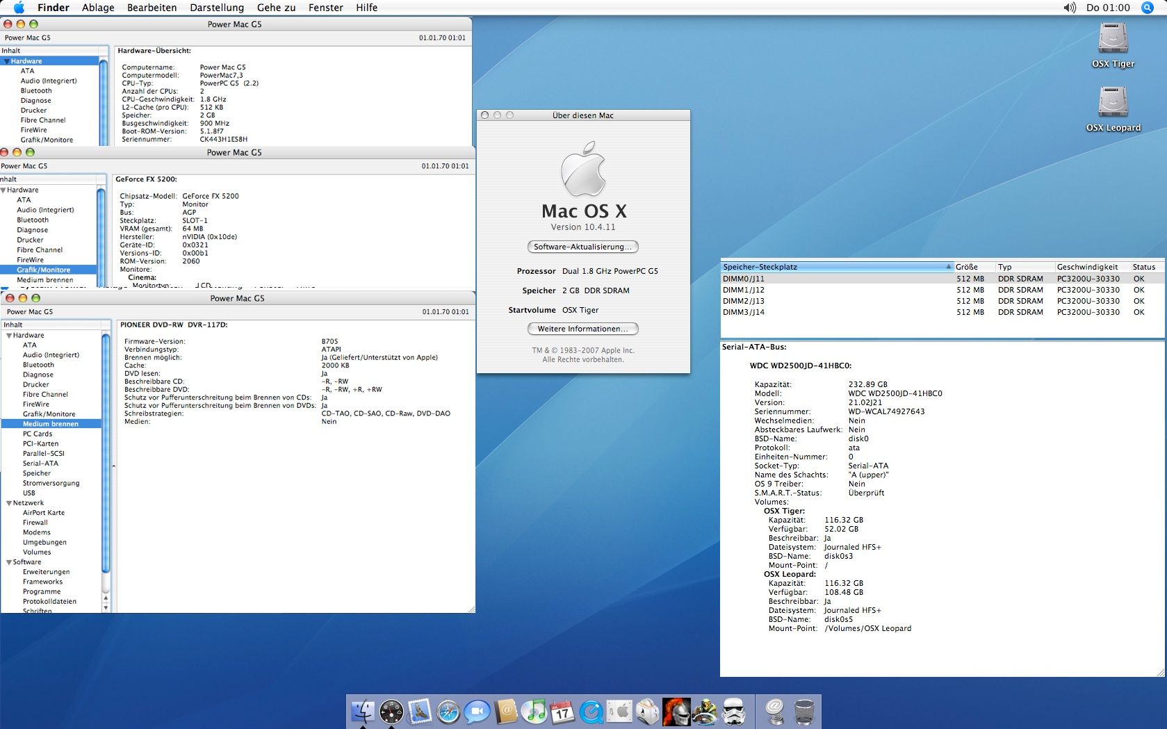Open the Gehe zu menu
The image size is (1167, 729).
tap(276, 8)
